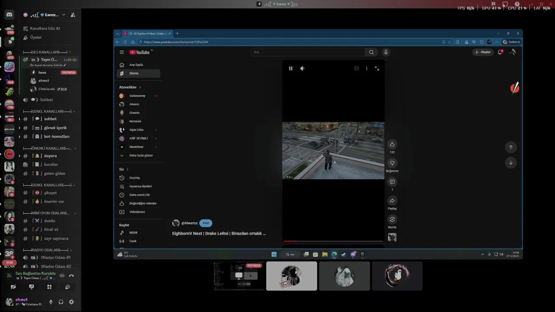Click the Katıl button beside @Alwarizz
Screen dimensions: 555x312
(206, 223)
